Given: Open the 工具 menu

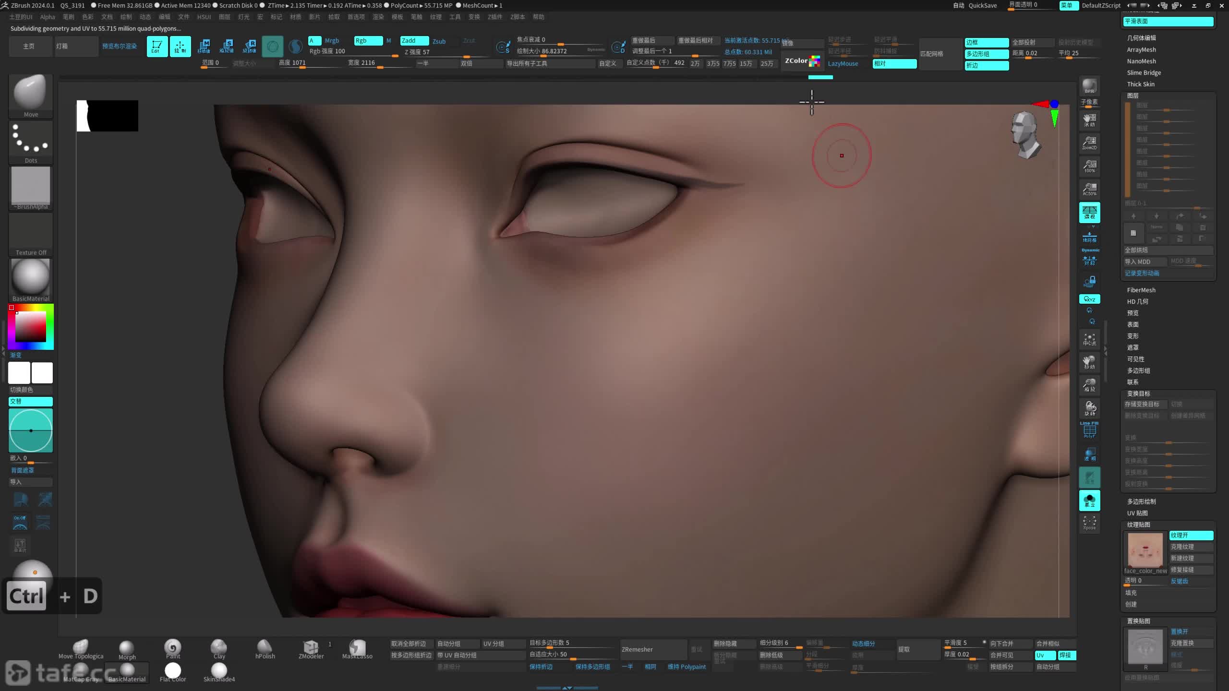Looking at the screenshot, I should click(455, 17).
